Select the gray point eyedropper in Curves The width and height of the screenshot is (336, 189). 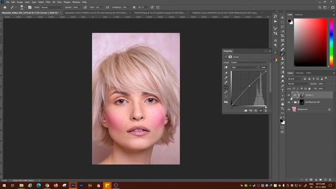pyautogui.click(x=226, y=78)
